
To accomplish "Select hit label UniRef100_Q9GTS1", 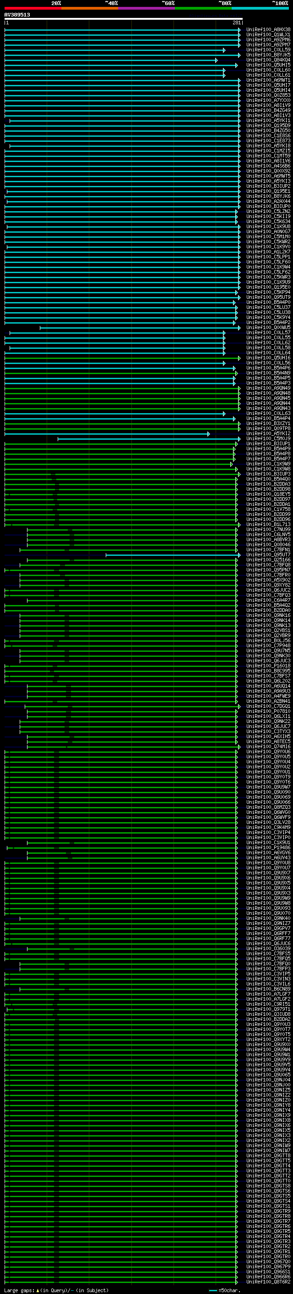I will [268, 1205].
